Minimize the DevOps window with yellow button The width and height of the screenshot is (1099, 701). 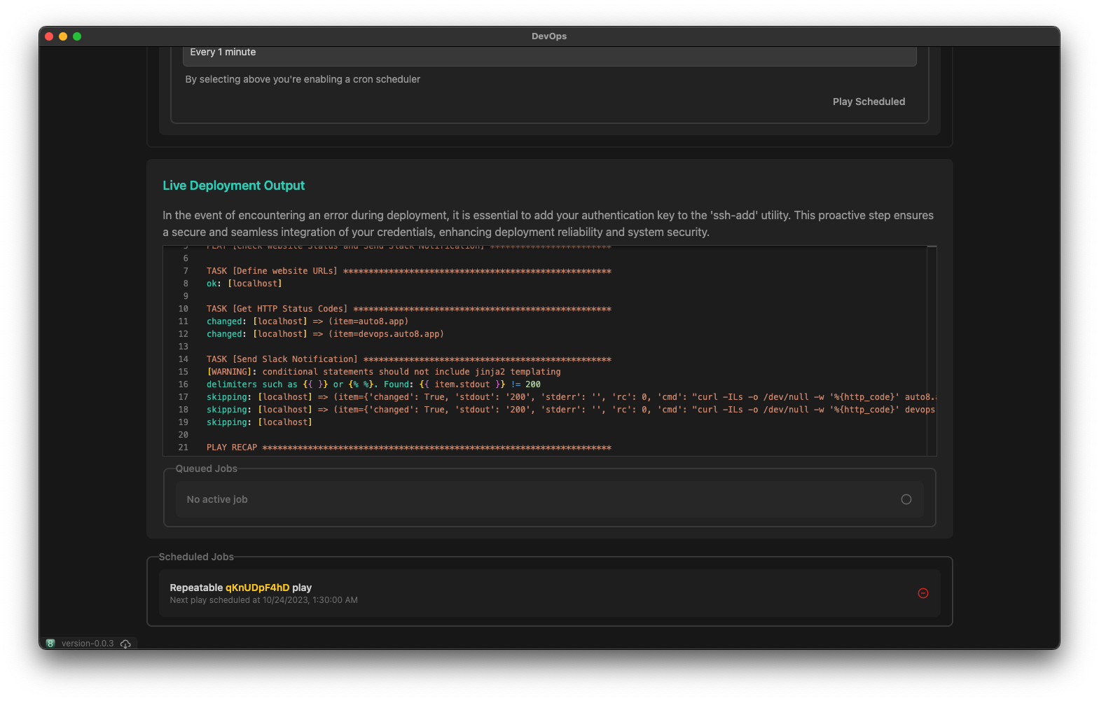point(63,36)
